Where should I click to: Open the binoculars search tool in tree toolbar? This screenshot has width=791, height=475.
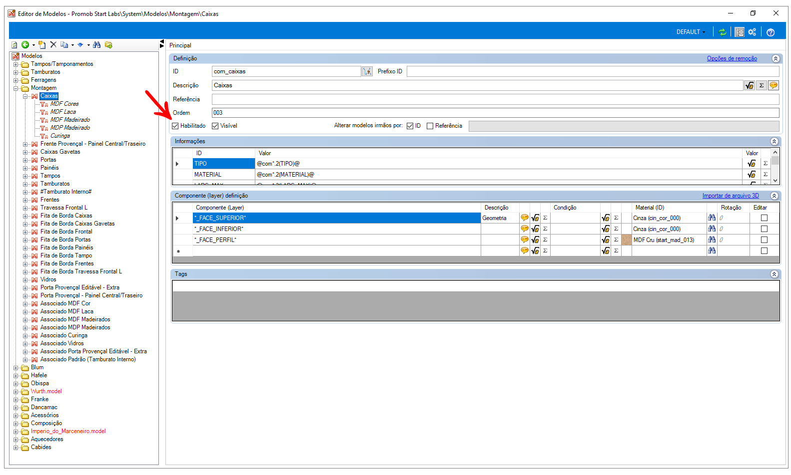click(x=97, y=45)
